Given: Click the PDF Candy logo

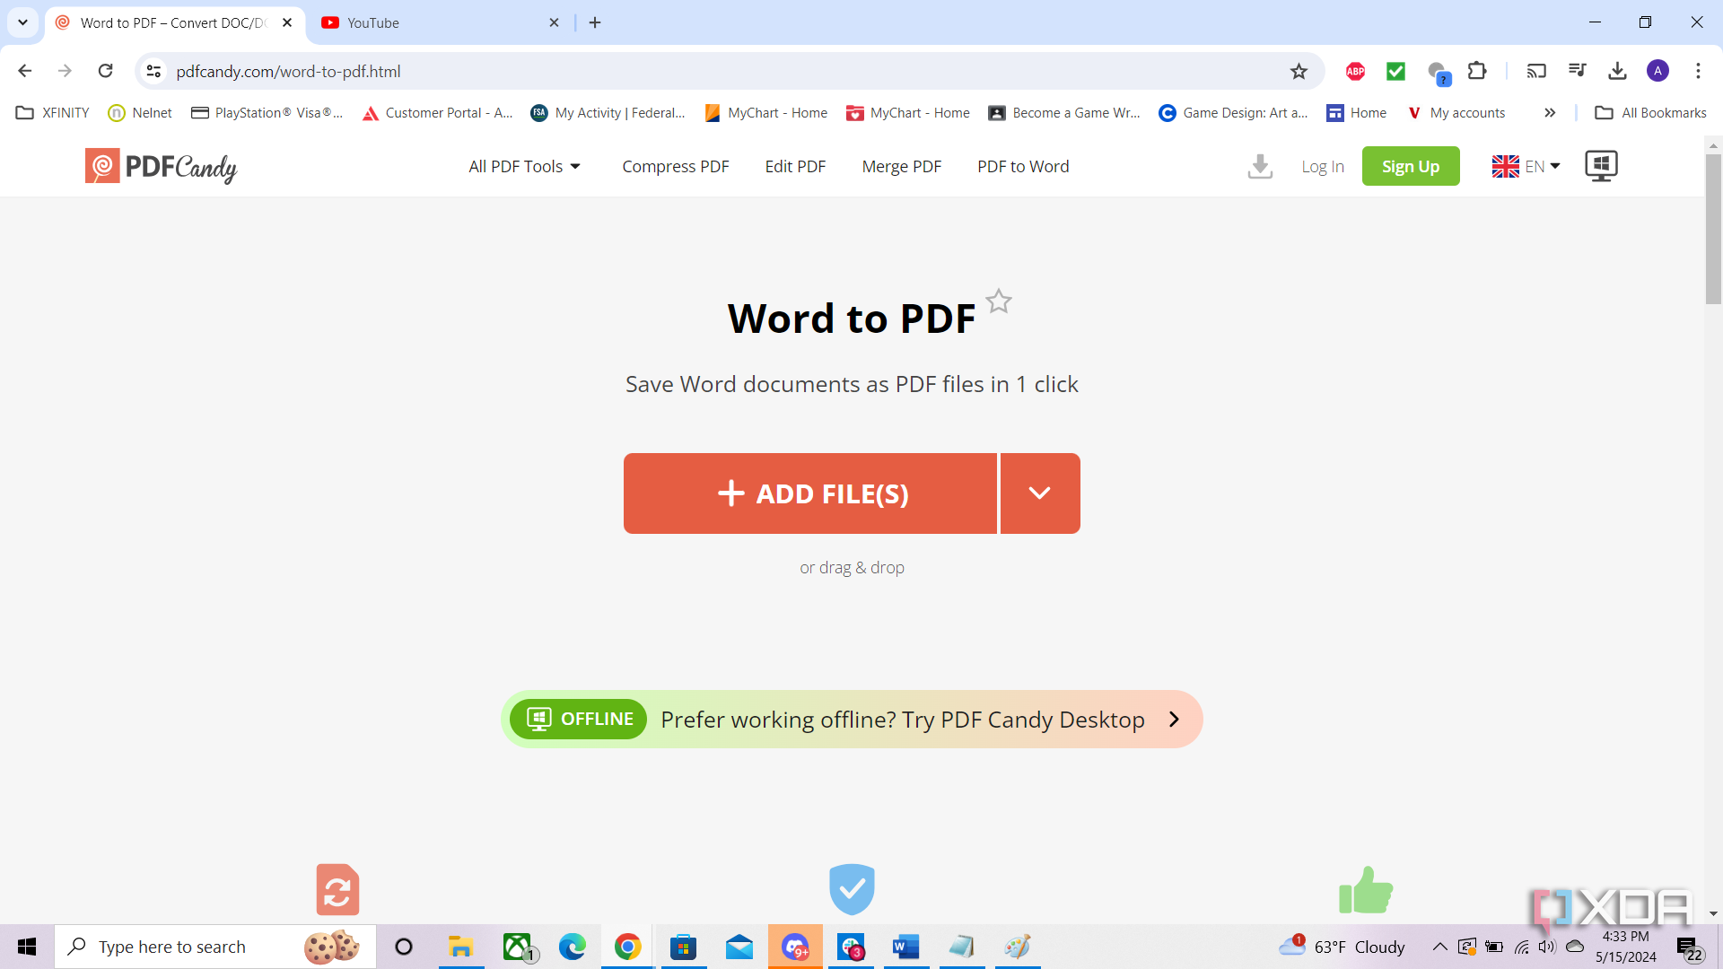Looking at the screenshot, I should point(162,166).
